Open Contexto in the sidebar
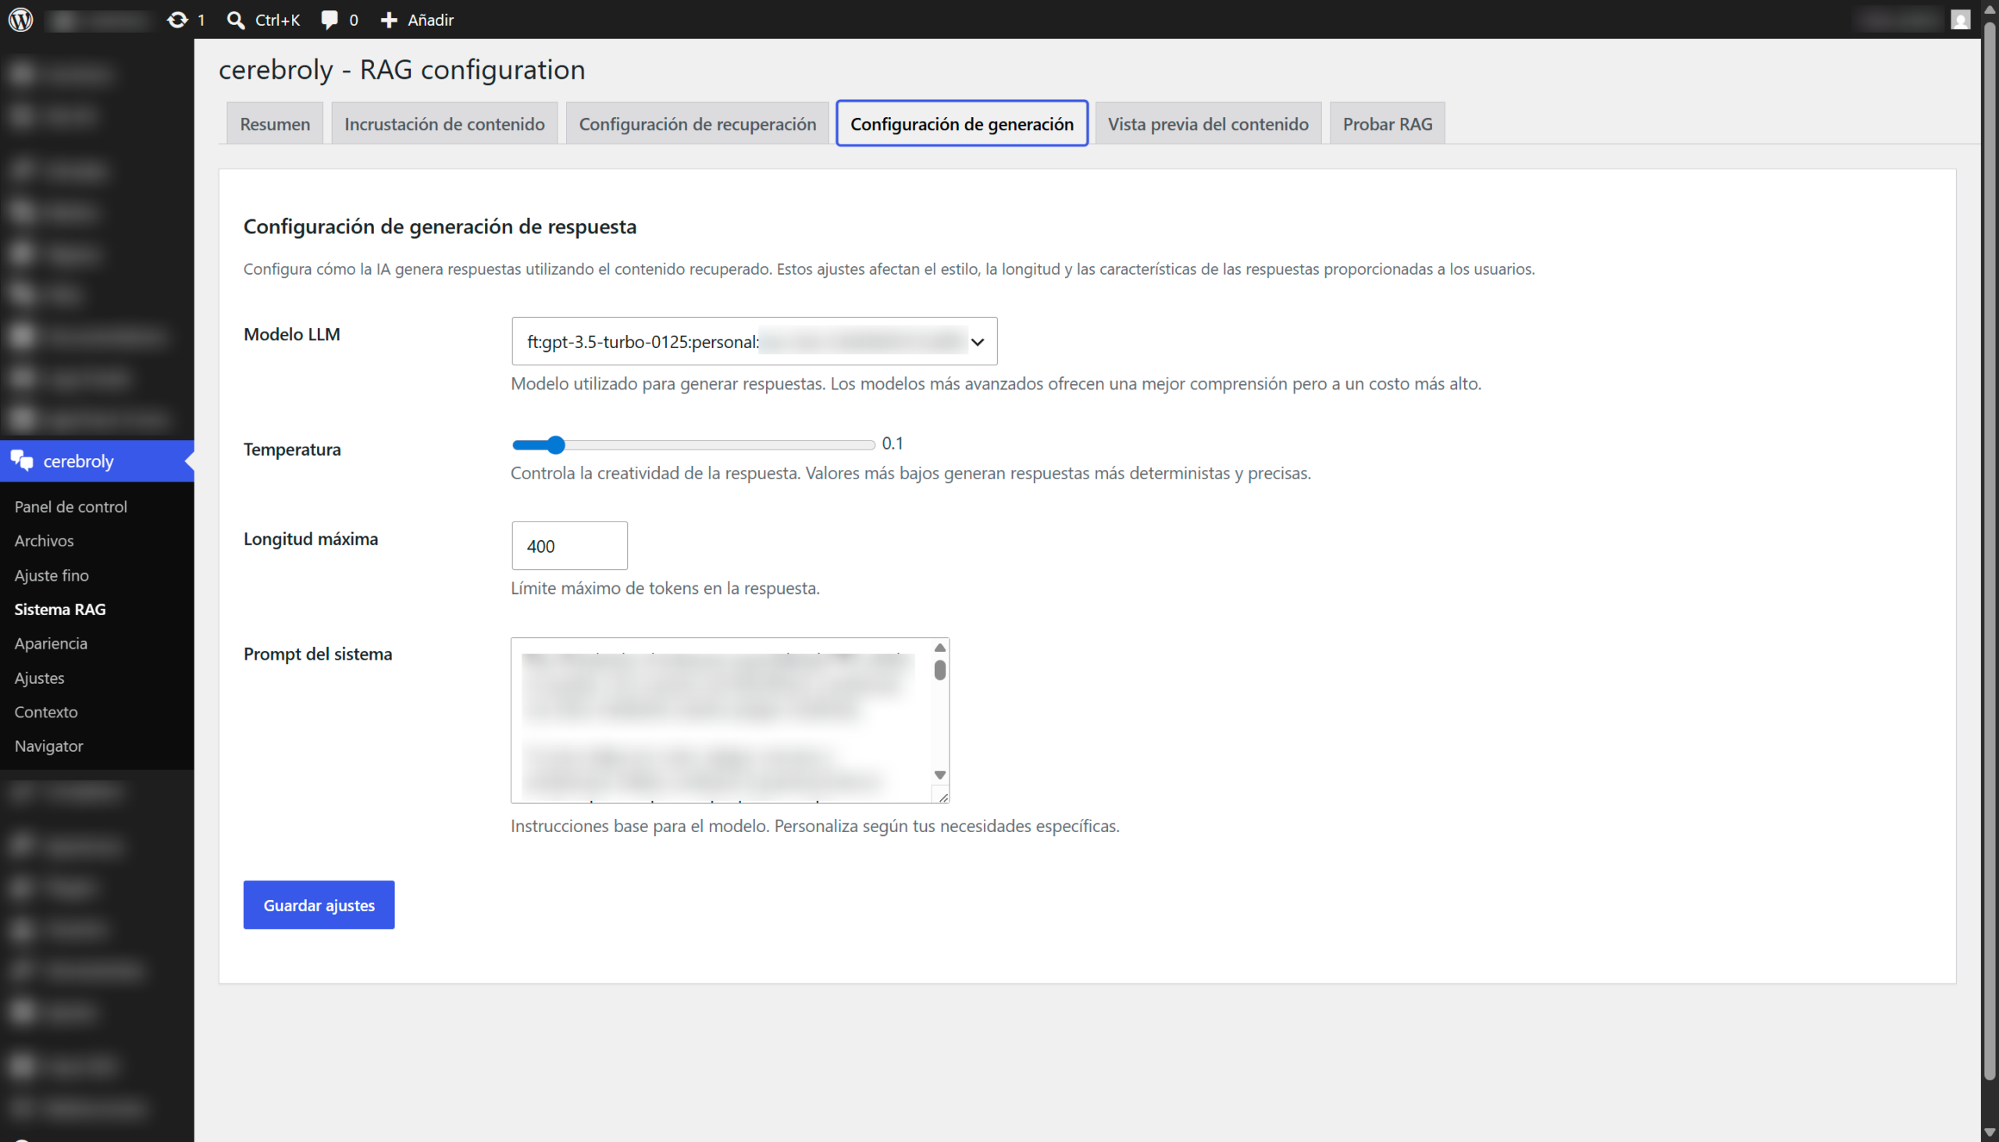Image resolution: width=1999 pixels, height=1142 pixels. click(x=46, y=711)
